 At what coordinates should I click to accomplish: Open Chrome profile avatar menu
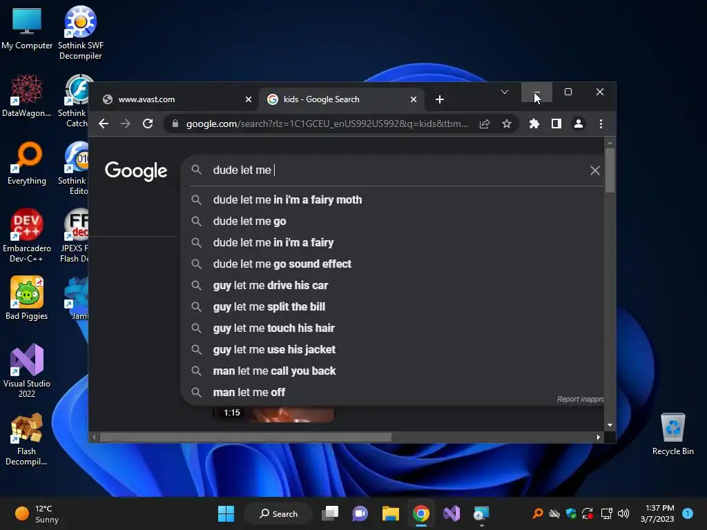pos(579,124)
